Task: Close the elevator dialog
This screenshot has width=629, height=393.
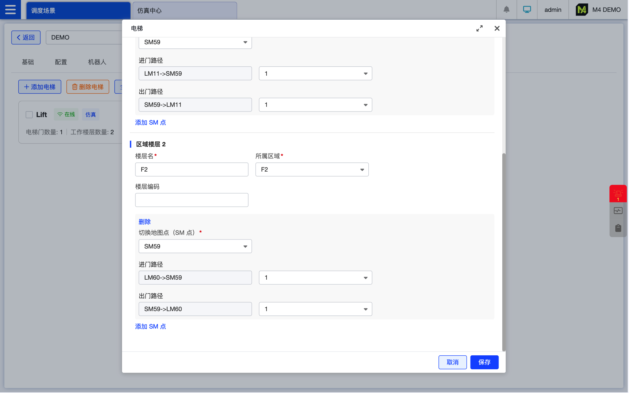Action: (497, 28)
